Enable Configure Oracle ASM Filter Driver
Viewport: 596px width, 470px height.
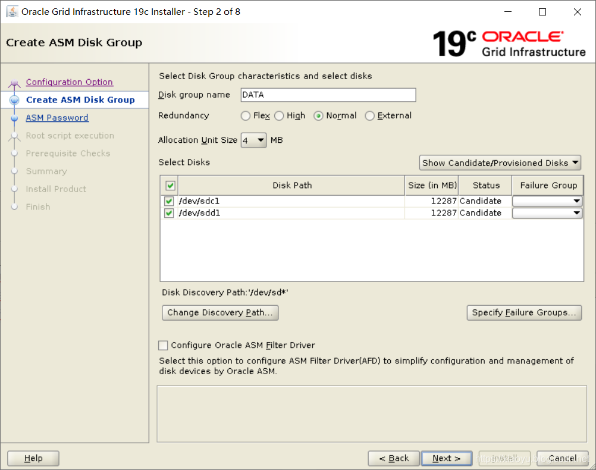pos(163,345)
